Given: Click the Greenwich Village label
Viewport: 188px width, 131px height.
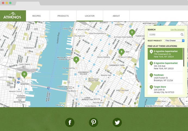Looking at the screenshot, I should tap(83, 73).
